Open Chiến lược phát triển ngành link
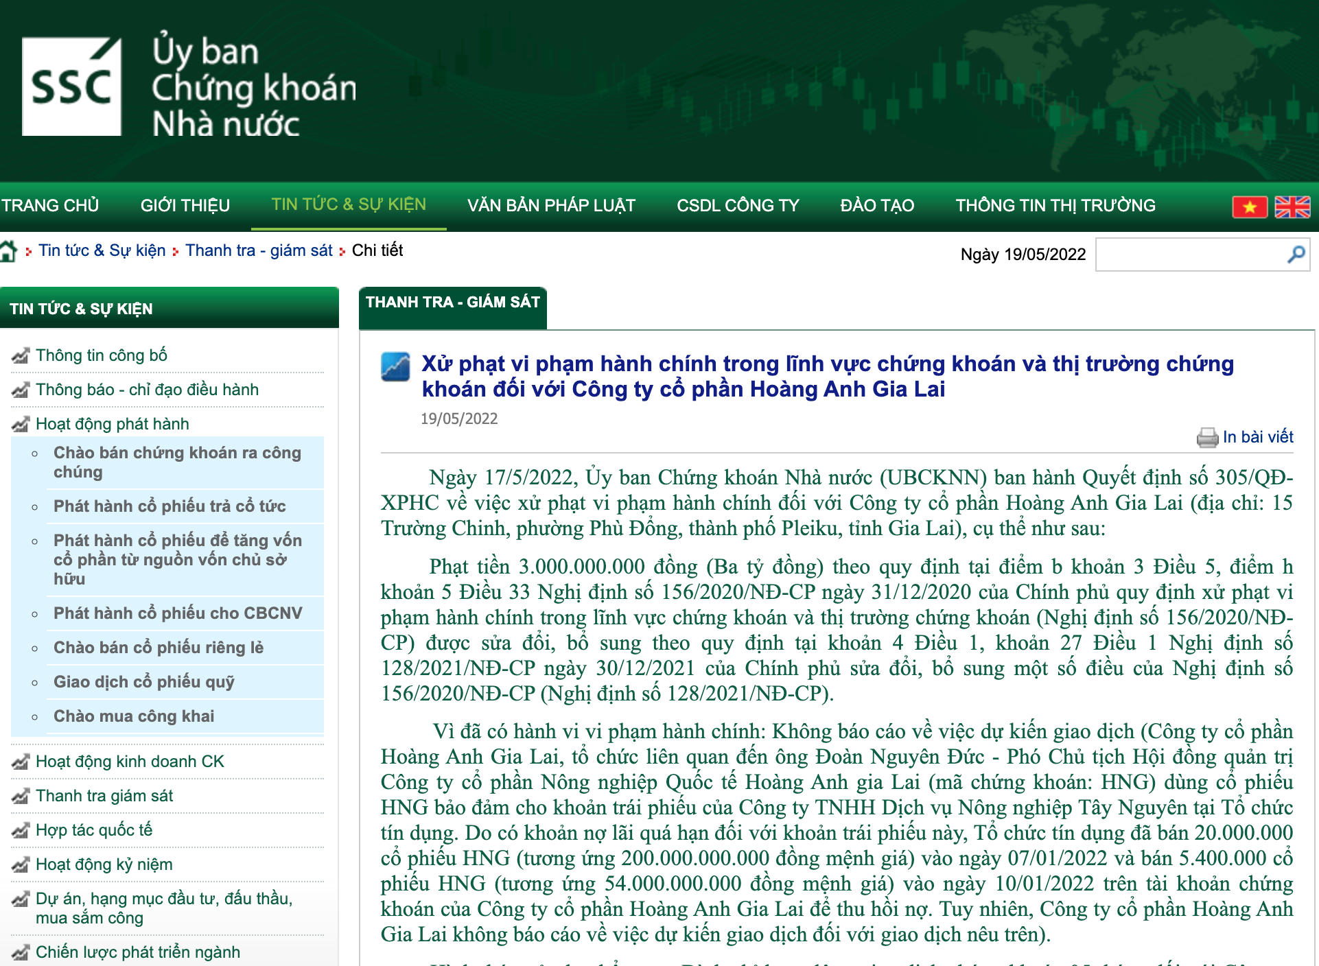This screenshot has width=1319, height=966. [138, 952]
